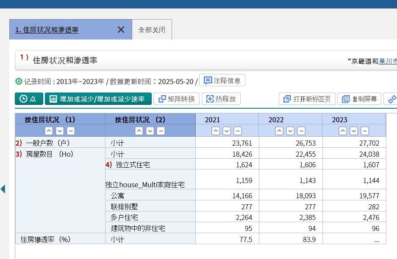Click the value 14,166 cell
Image resolution: width=397 pixels, height=259 pixels.
click(228, 195)
